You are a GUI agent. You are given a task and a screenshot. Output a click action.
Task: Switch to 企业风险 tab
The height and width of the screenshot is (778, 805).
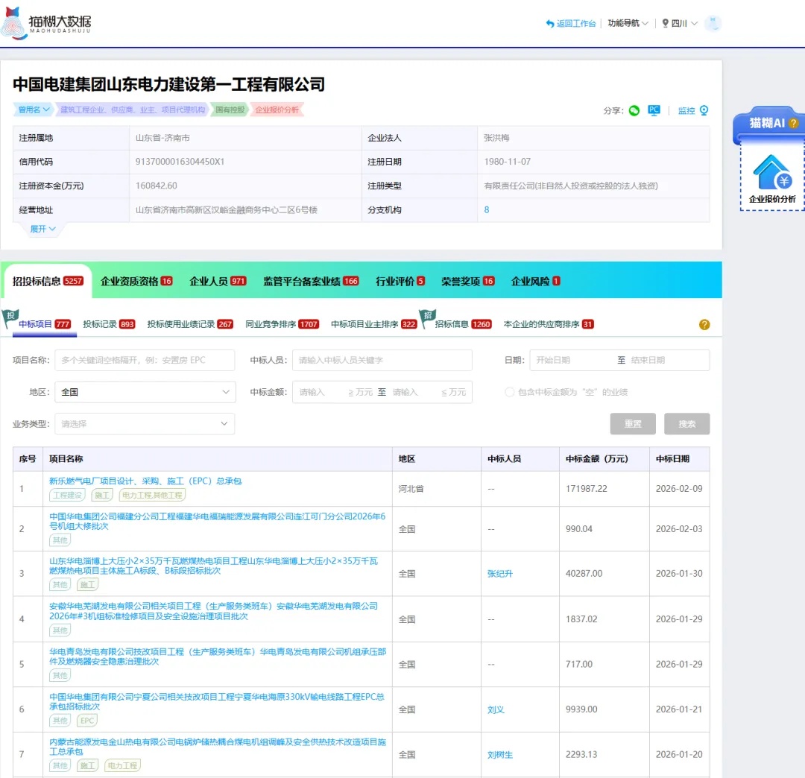click(535, 281)
